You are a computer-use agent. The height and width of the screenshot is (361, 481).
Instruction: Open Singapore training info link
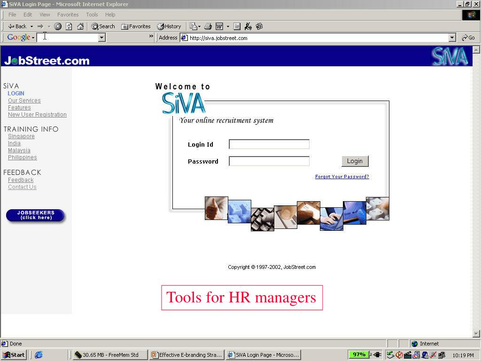pyautogui.click(x=21, y=136)
